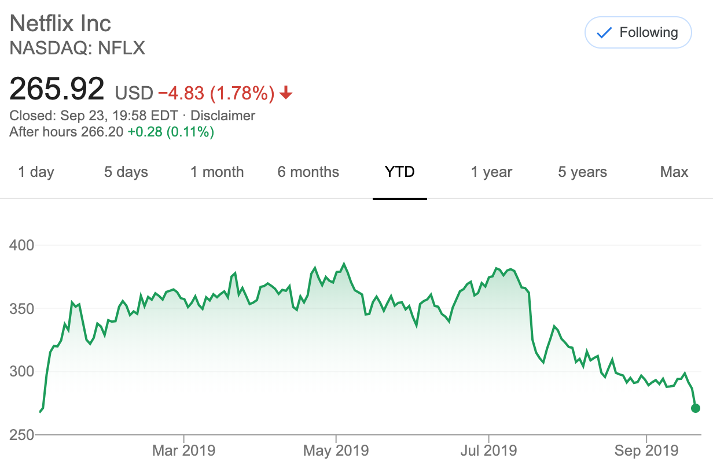Image resolution: width=713 pixels, height=473 pixels.
Task: Click the Netflix Inc company title
Action: coord(60,24)
